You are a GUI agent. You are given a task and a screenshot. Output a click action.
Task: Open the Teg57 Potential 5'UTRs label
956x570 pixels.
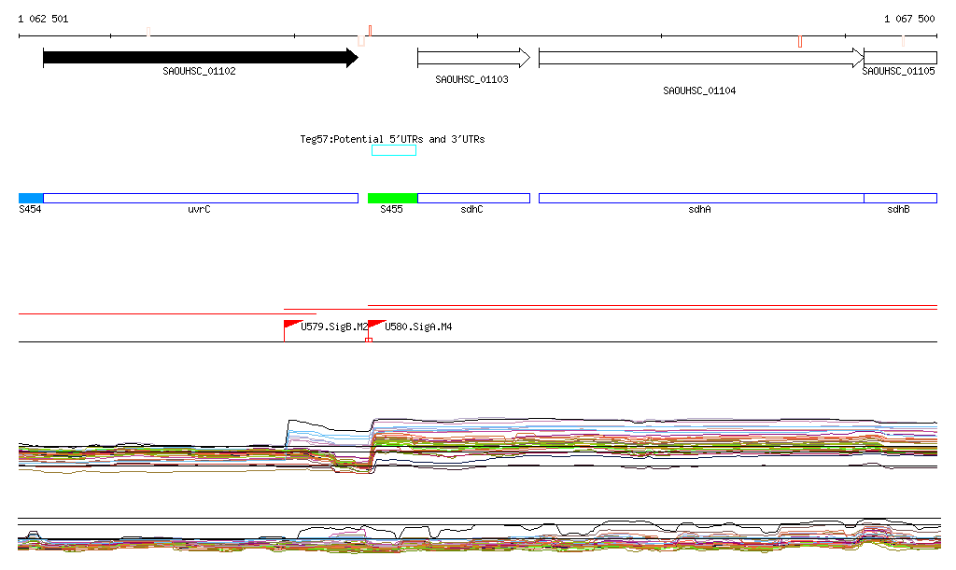click(x=392, y=139)
